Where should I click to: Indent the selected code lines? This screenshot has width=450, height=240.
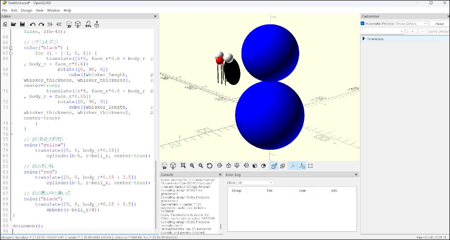[x=58, y=24]
